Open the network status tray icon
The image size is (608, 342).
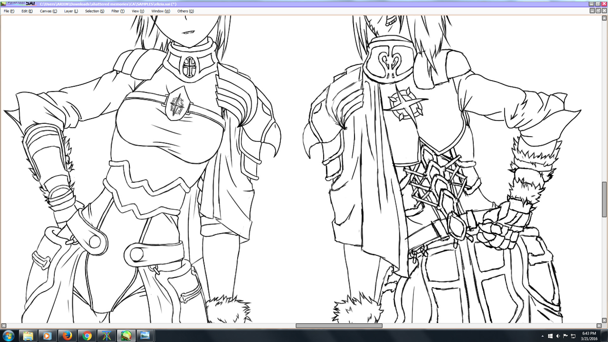click(573, 335)
